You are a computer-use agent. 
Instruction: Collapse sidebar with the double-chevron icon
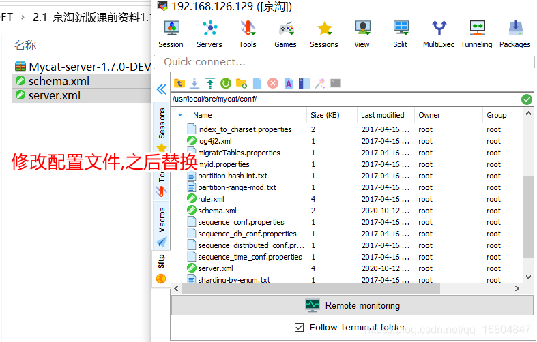(162, 89)
